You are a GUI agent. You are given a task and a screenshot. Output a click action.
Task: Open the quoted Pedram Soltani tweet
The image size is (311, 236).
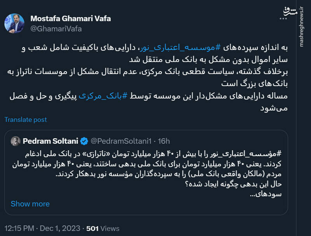155,171
